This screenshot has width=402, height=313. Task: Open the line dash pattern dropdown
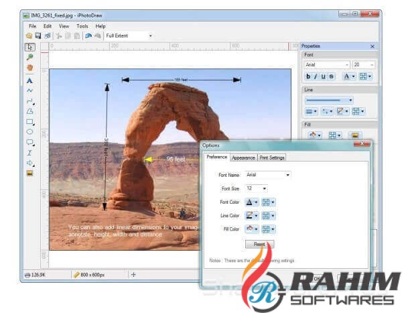[328, 111]
